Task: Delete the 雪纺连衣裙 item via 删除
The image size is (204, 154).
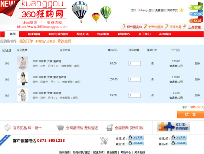Action: pyautogui.click(x=197, y=79)
